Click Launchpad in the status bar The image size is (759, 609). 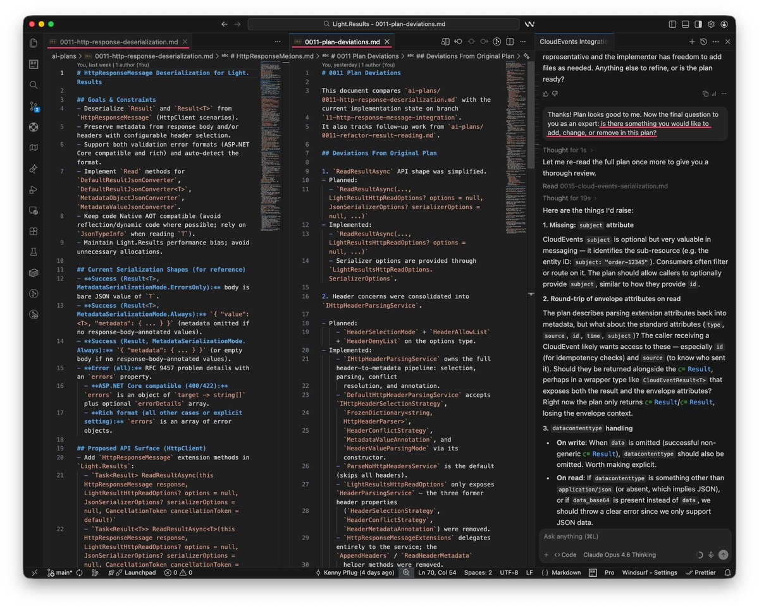[x=132, y=572]
